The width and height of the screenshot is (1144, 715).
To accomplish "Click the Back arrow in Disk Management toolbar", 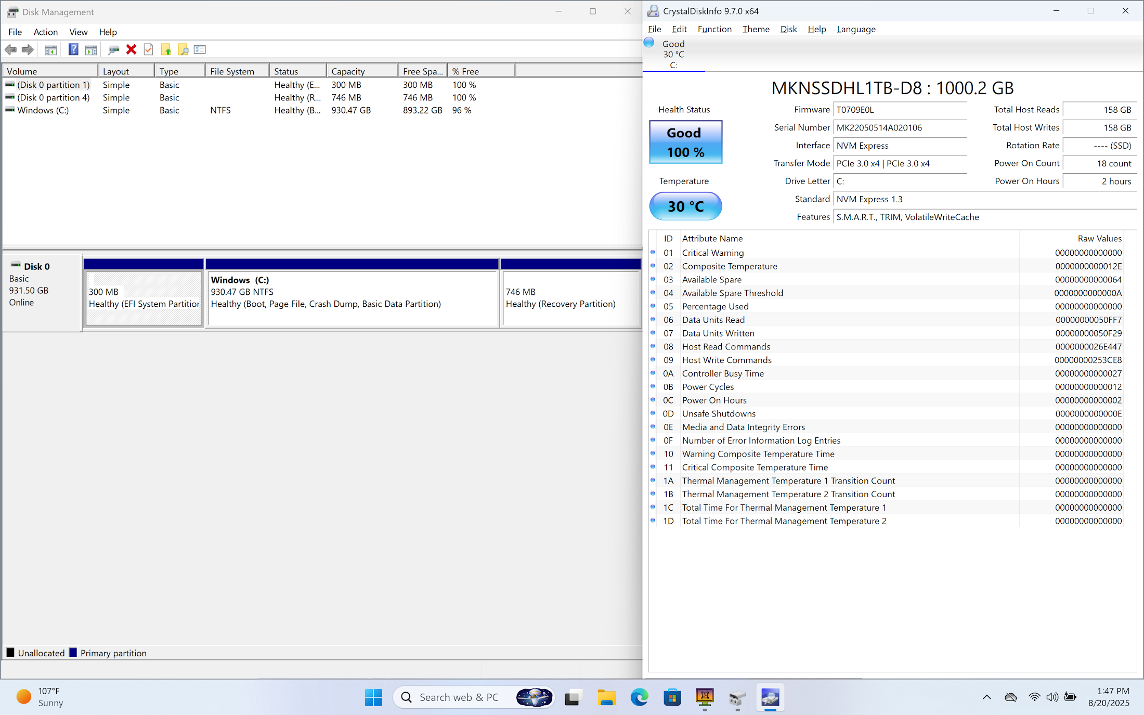I will tap(10, 50).
